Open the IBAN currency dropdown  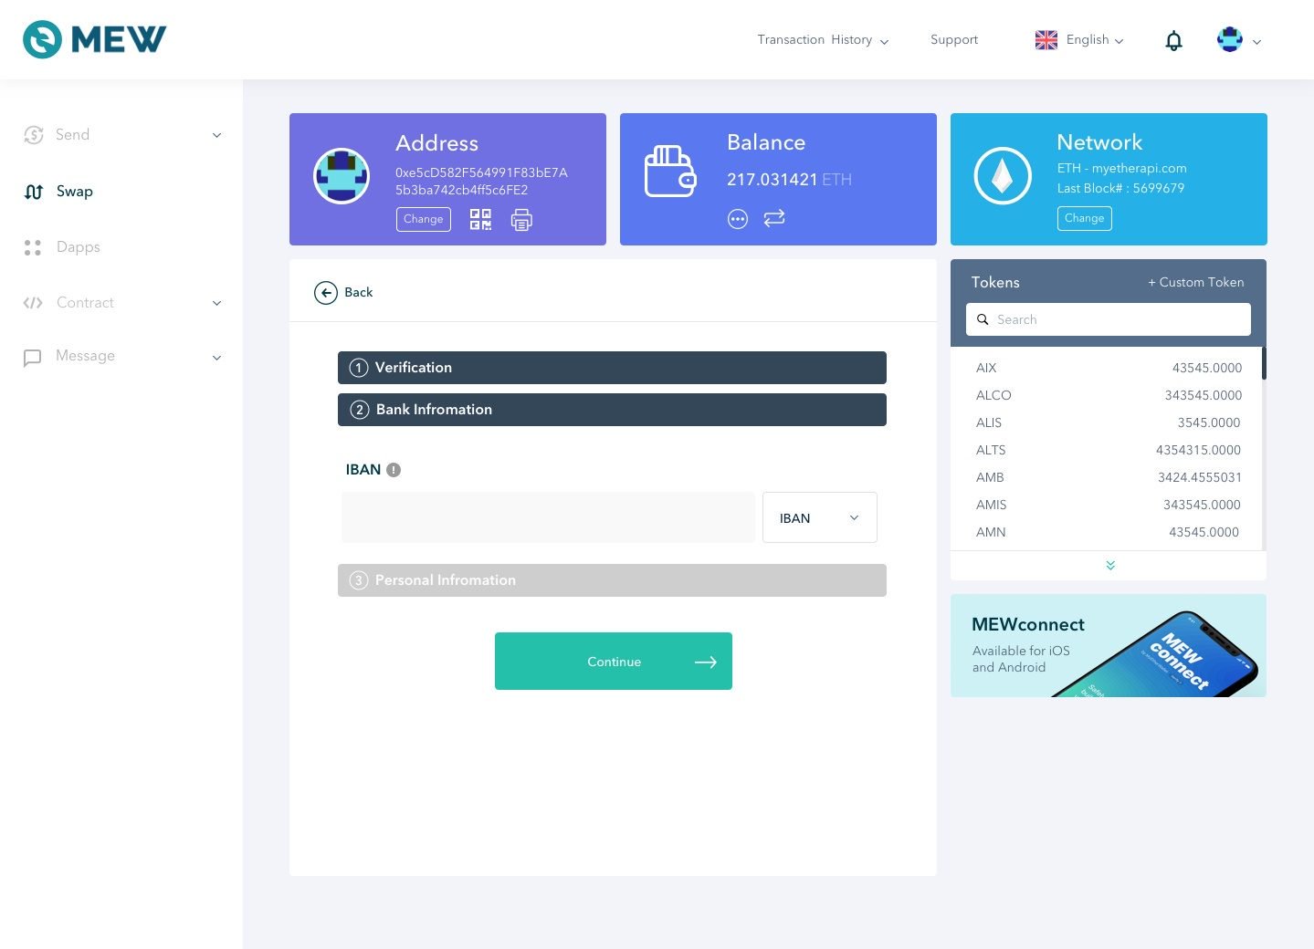(x=818, y=517)
